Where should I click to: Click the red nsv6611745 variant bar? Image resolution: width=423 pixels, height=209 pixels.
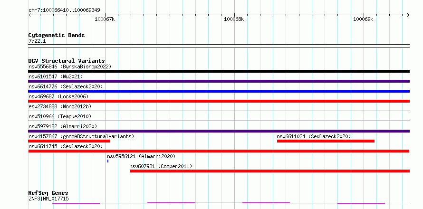coord(219,151)
